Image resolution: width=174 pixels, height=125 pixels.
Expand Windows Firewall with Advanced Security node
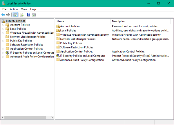coord(3,33)
